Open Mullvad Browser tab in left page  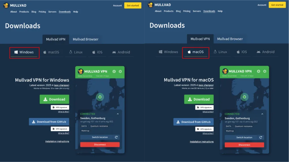click(x=86, y=39)
